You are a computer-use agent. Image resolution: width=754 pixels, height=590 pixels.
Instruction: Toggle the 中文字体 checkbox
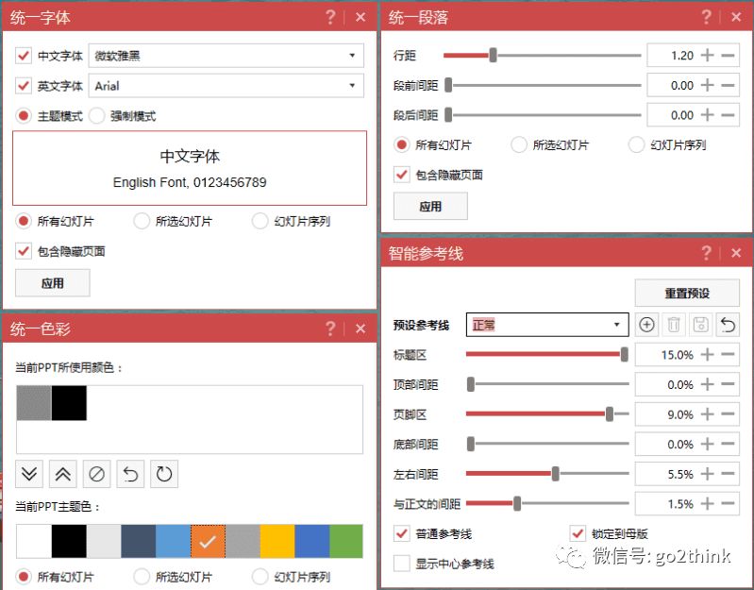point(23,56)
